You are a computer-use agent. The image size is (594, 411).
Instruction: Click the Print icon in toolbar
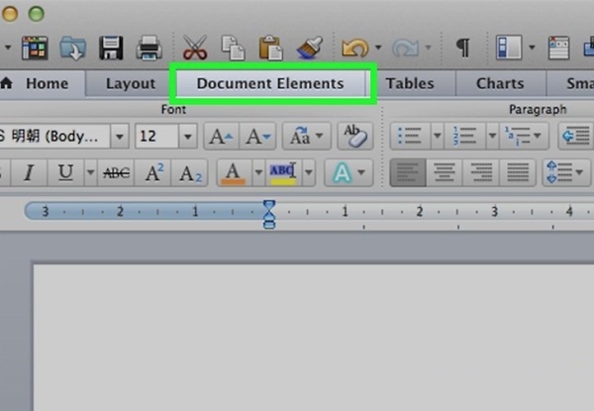(x=148, y=47)
